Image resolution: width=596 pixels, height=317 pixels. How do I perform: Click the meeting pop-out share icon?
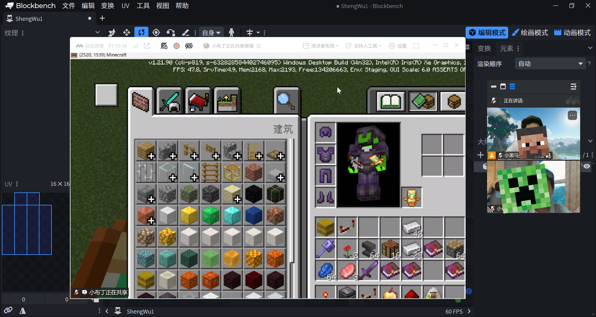tap(147, 46)
